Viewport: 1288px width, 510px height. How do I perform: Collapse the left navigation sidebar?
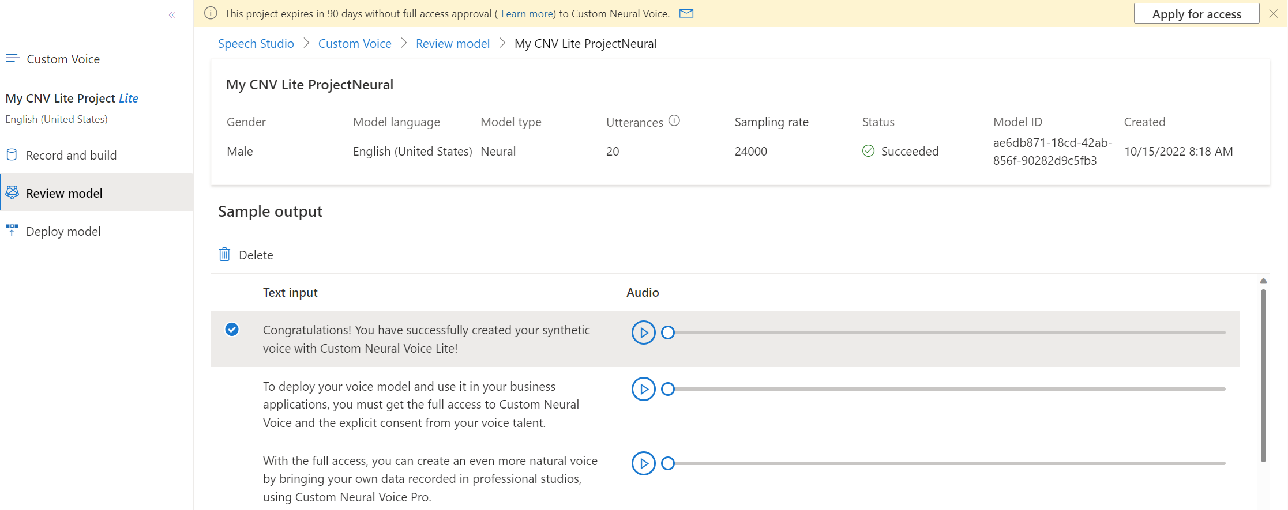(x=172, y=15)
